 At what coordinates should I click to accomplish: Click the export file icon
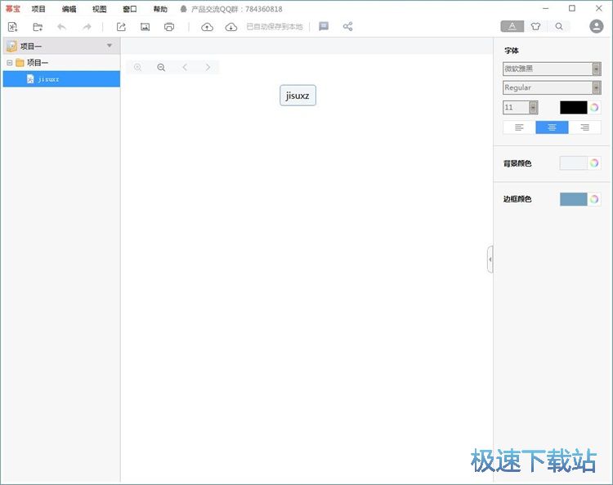click(121, 27)
